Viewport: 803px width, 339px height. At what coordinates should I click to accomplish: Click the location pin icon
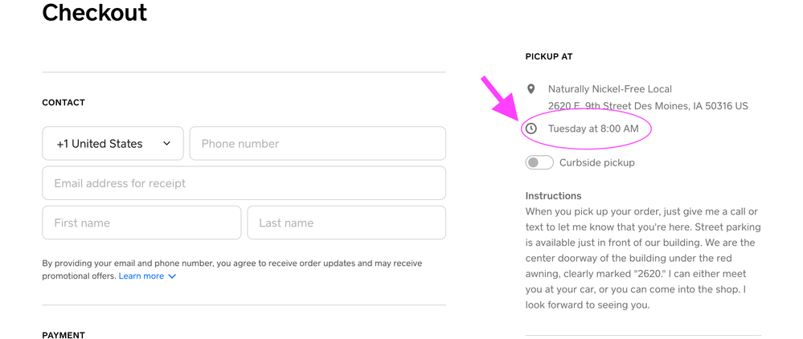click(x=531, y=89)
